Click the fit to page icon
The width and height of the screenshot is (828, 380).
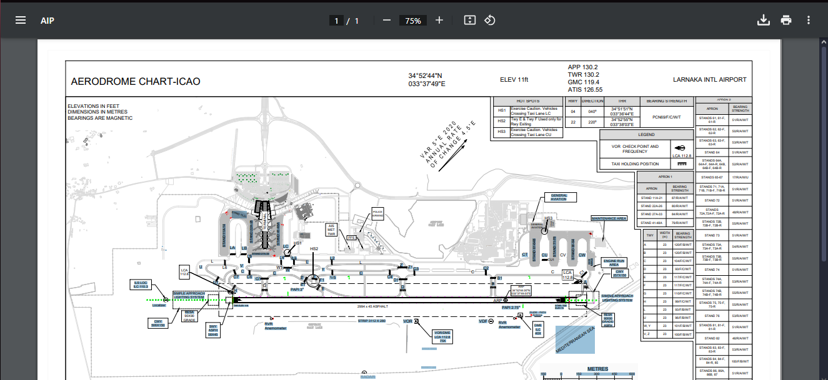tap(470, 20)
